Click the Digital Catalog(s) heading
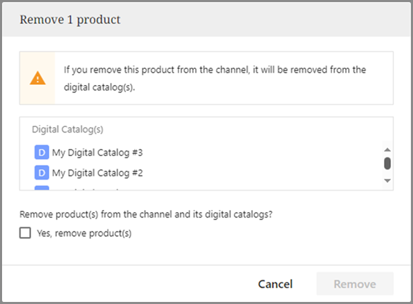Image resolution: width=413 pixels, height=304 pixels. pyautogui.click(x=67, y=129)
